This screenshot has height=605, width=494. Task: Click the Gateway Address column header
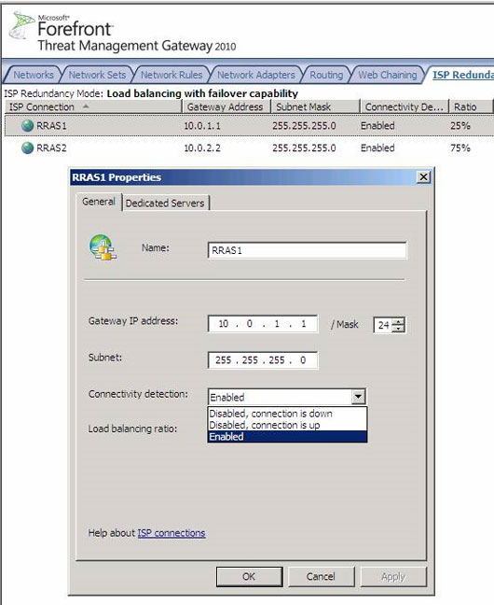tap(226, 106)
